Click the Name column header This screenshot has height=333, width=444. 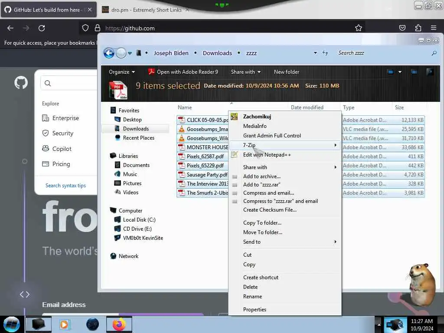[185, 108]
